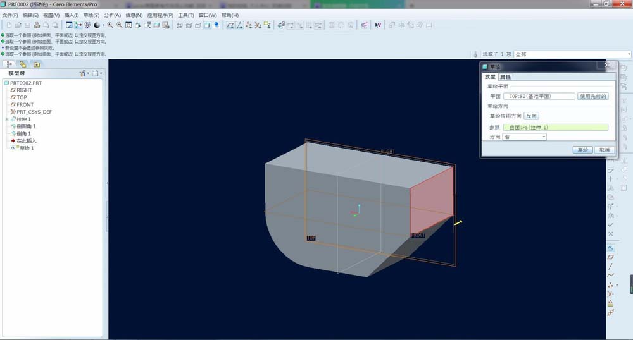The width and height of the screenshot is (633, 340).
Task: Open the 工具(T) menu
Action: [185, 15]
